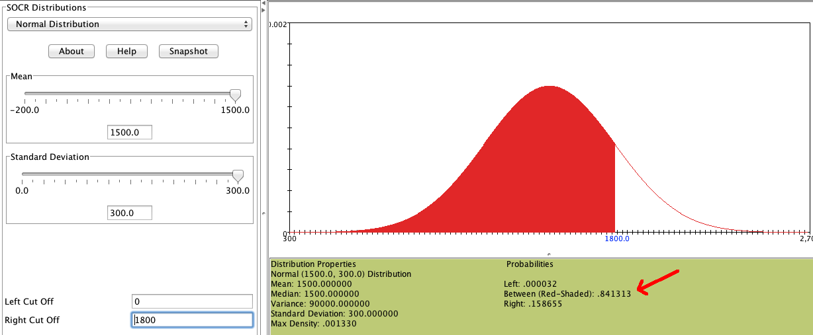Click the horizontal divider below the graph
Image resolution: width=813 pixels, height=335 pixels.
tap(548, 254)
